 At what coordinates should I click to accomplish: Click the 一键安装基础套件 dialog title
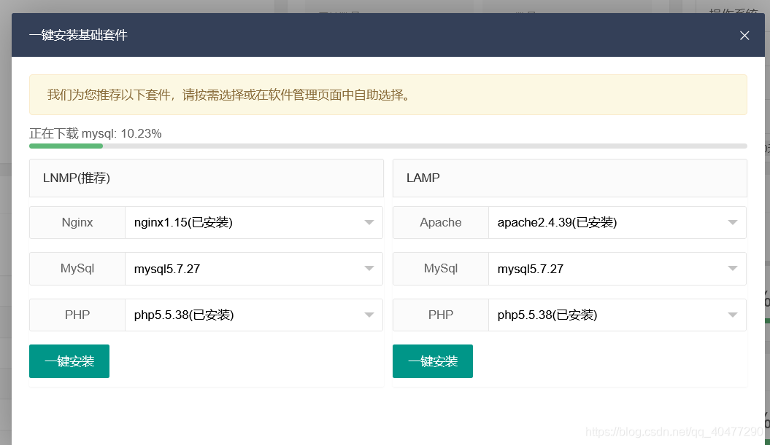(78, 35)
